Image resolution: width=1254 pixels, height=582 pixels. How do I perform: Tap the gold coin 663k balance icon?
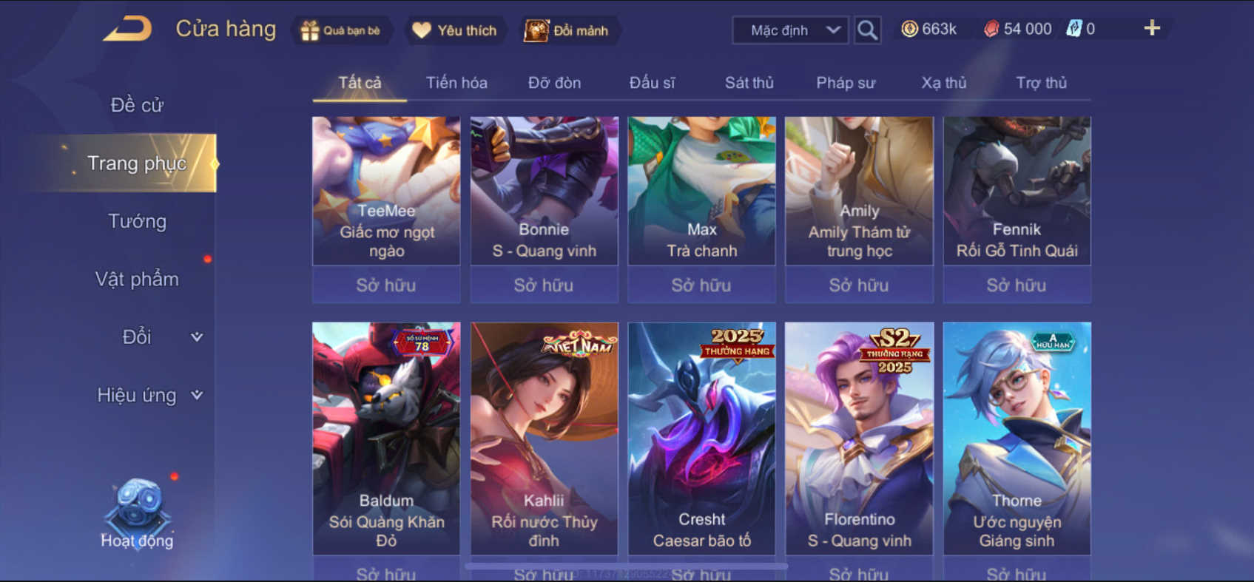pos(909,29)
